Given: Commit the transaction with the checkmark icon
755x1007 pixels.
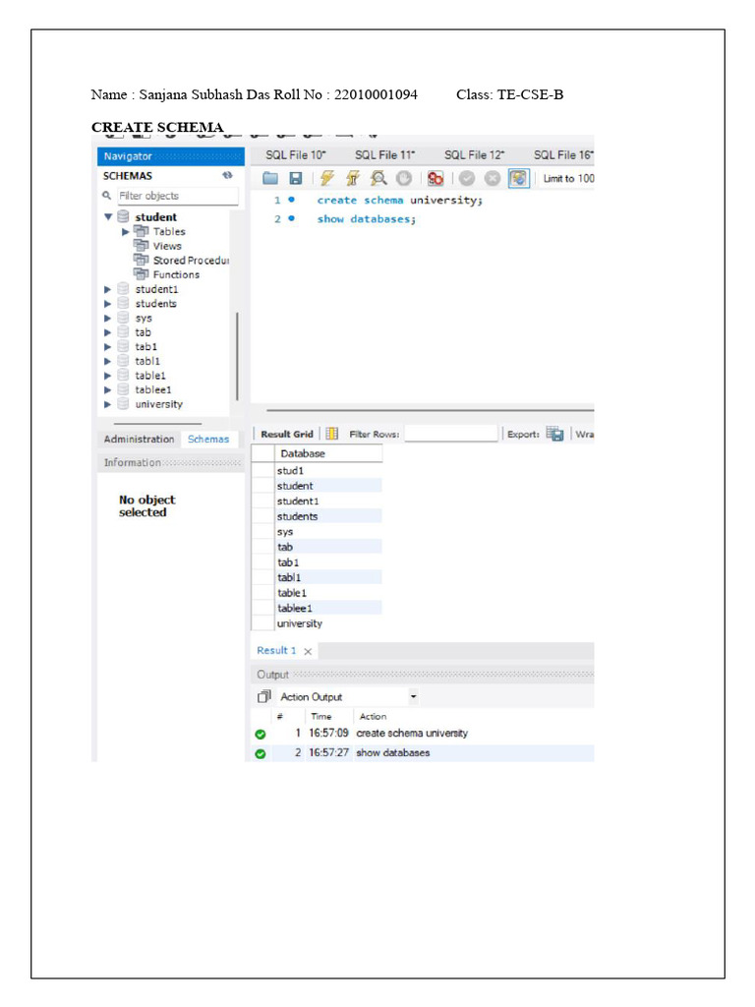Looking at the screenshot, I should point(467,179).
